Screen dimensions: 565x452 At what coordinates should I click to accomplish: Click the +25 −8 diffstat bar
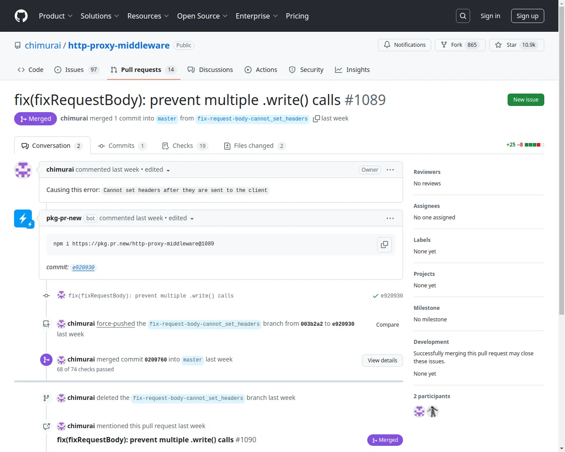[525, 145]
